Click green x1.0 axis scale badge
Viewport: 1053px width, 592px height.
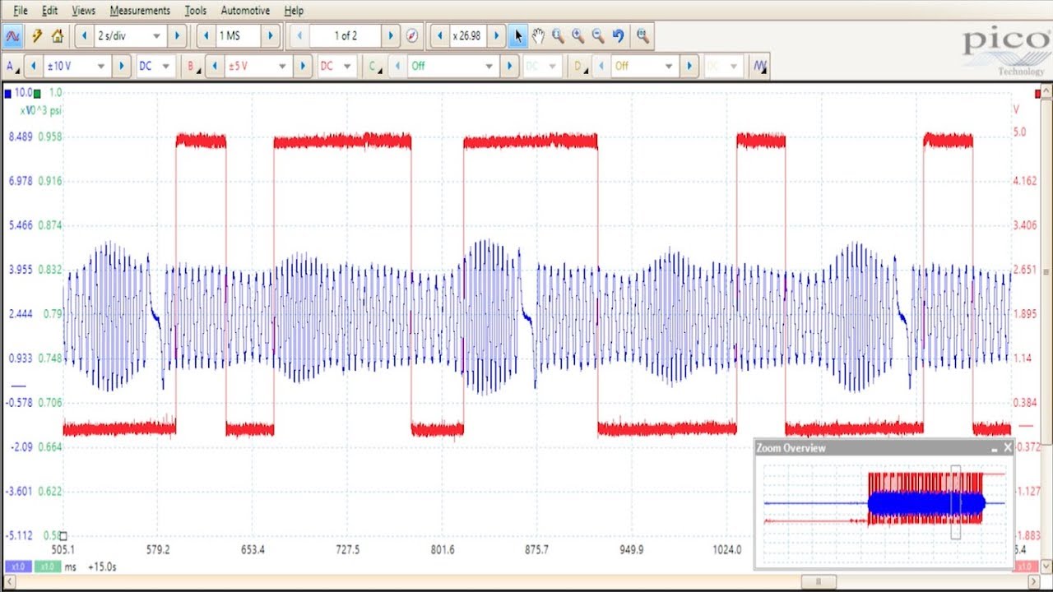point(46,567)
